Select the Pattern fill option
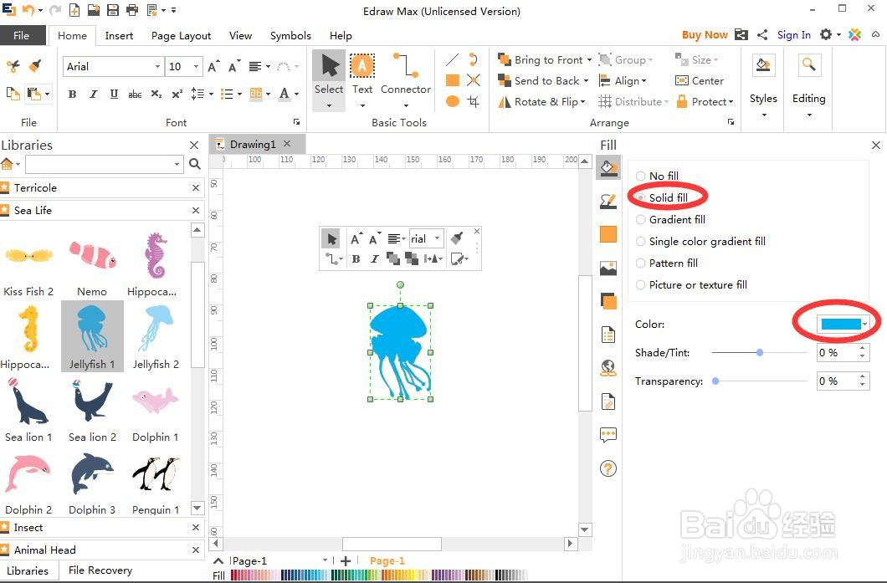887x583 pixels. tap(667, 263)
